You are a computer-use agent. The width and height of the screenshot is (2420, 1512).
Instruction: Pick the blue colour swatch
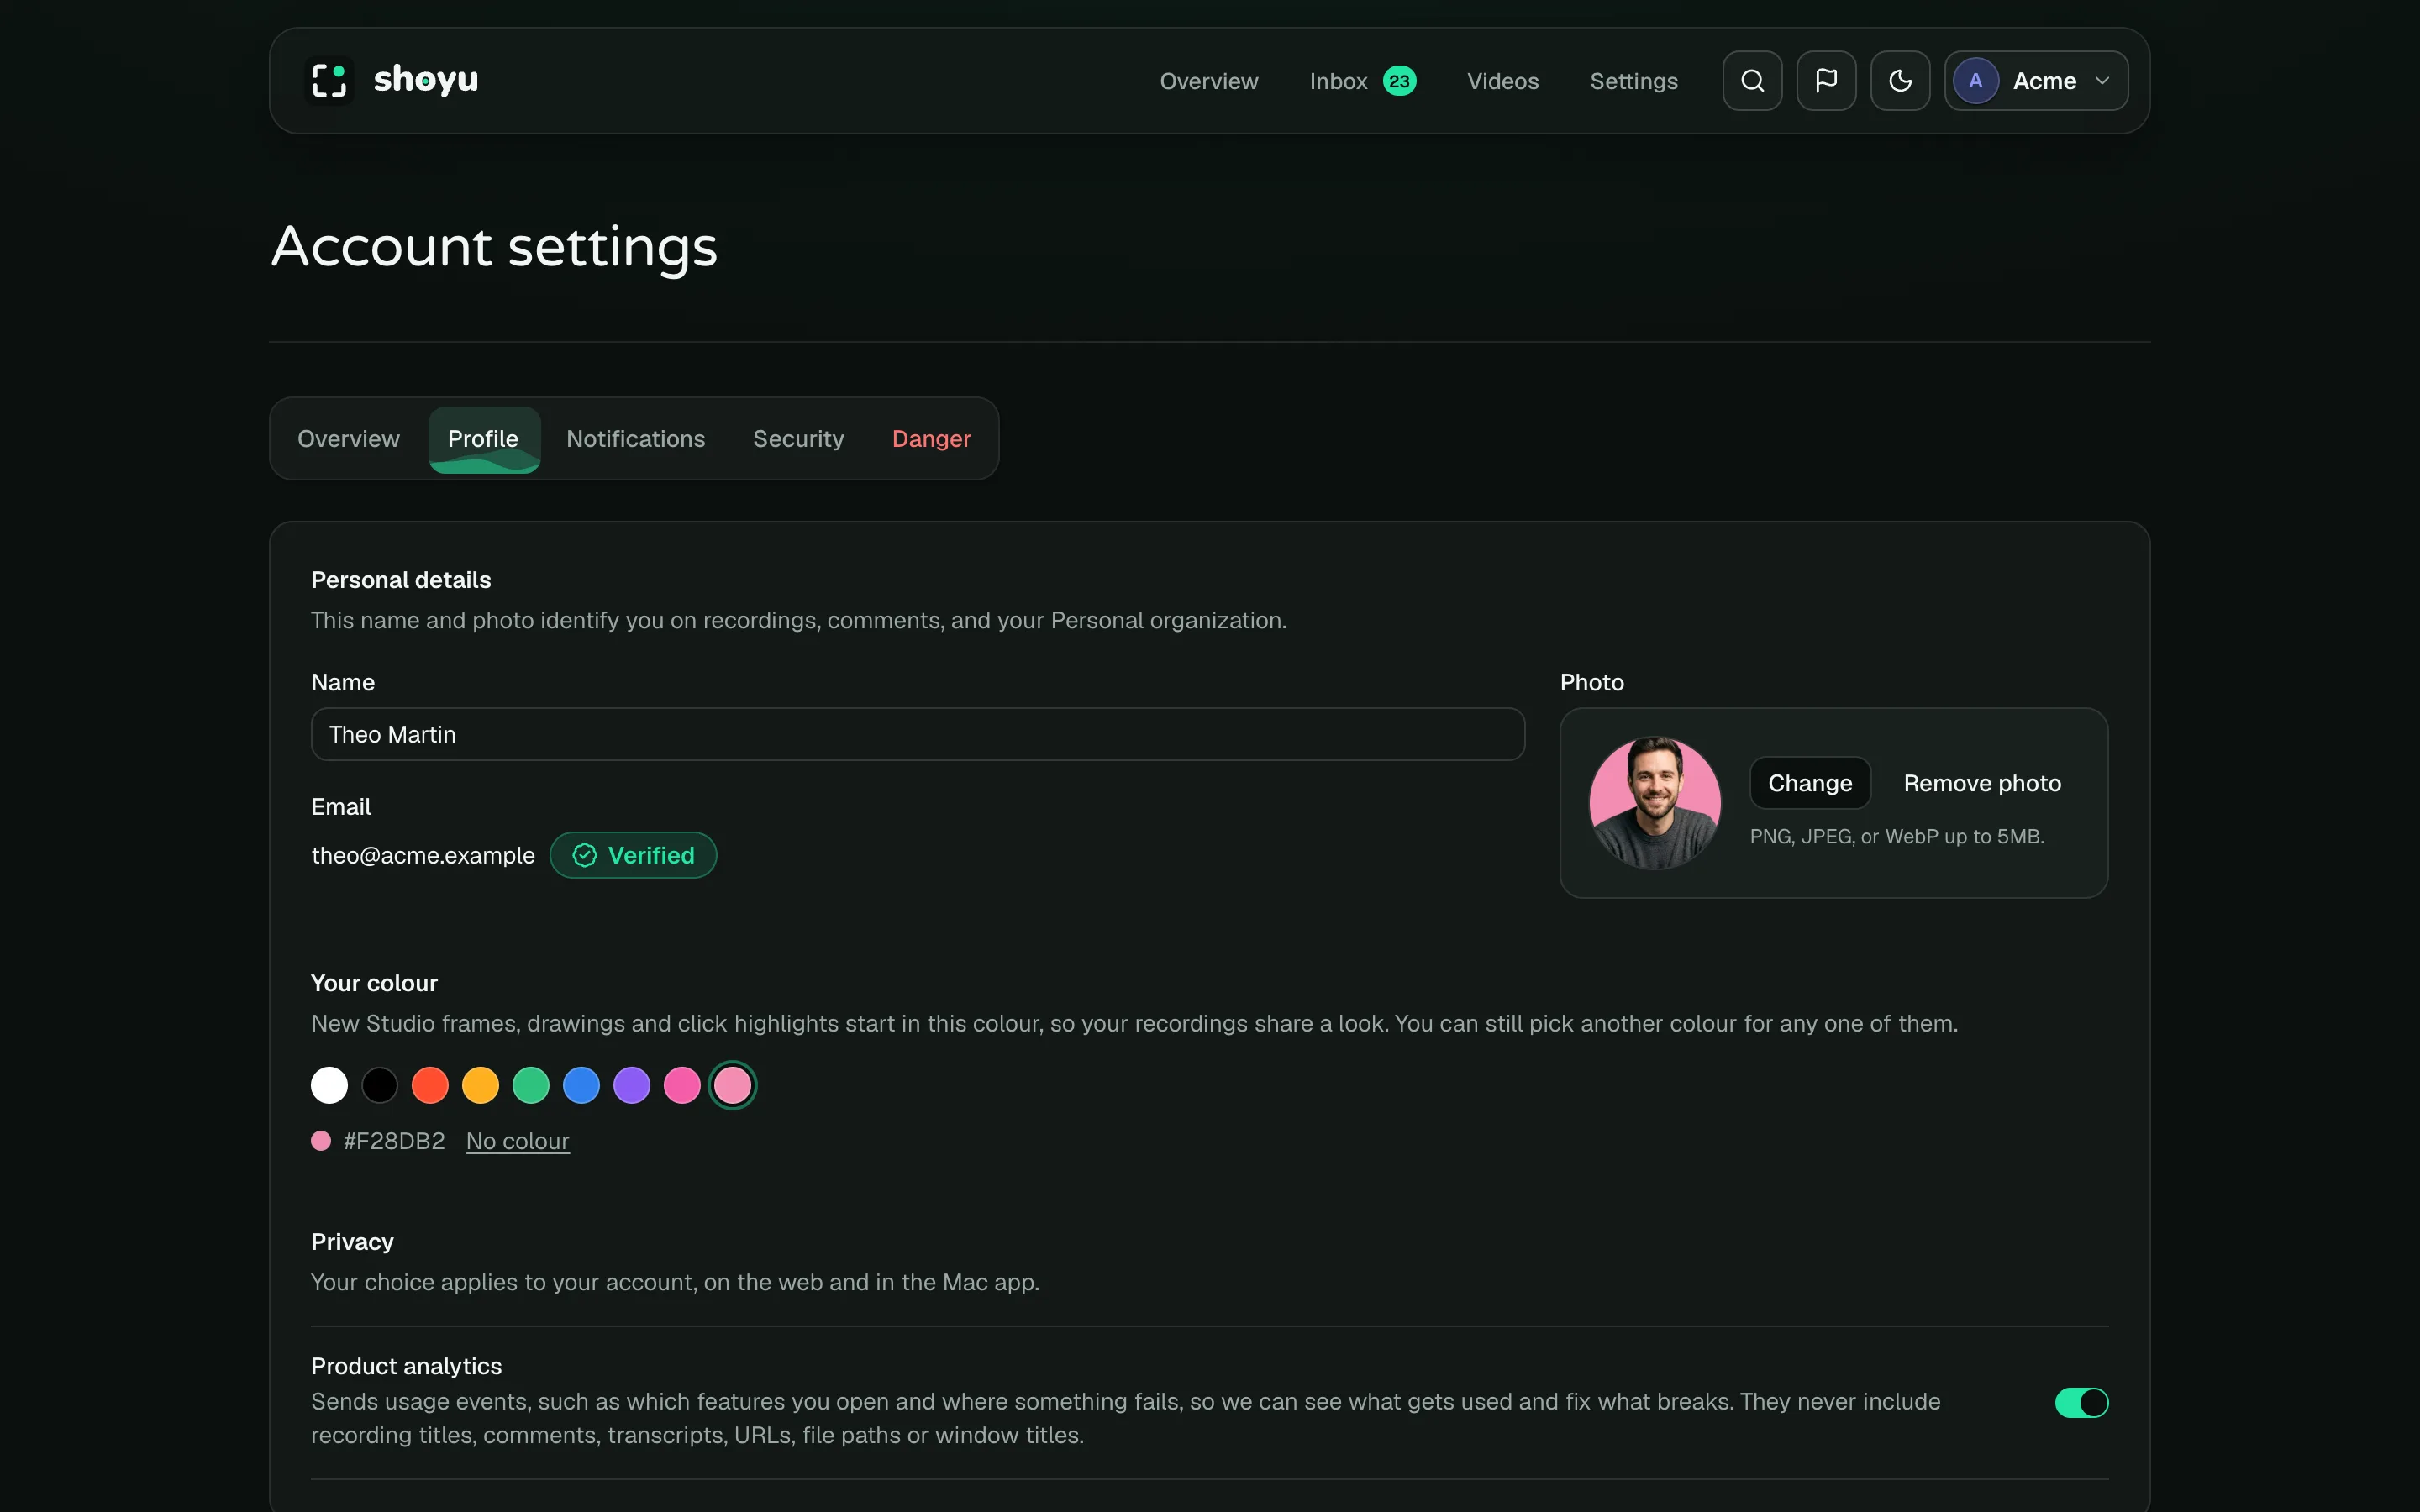(x=581, y=1085)
